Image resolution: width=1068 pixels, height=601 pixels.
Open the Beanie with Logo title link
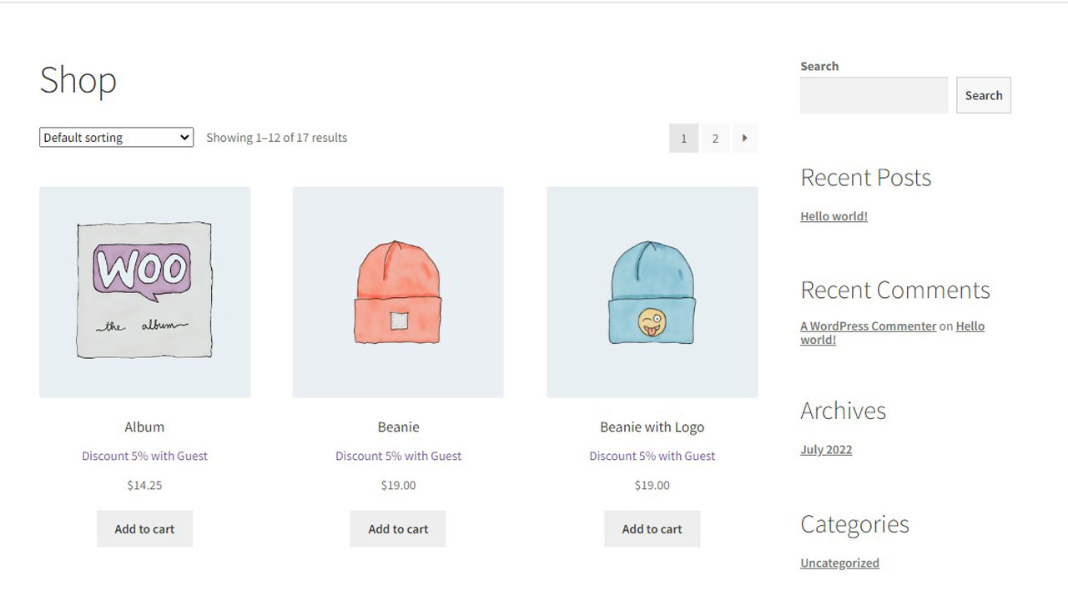pos(652,427)
